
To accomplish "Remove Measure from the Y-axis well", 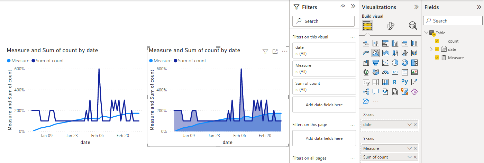I will [x=415, y=148].
